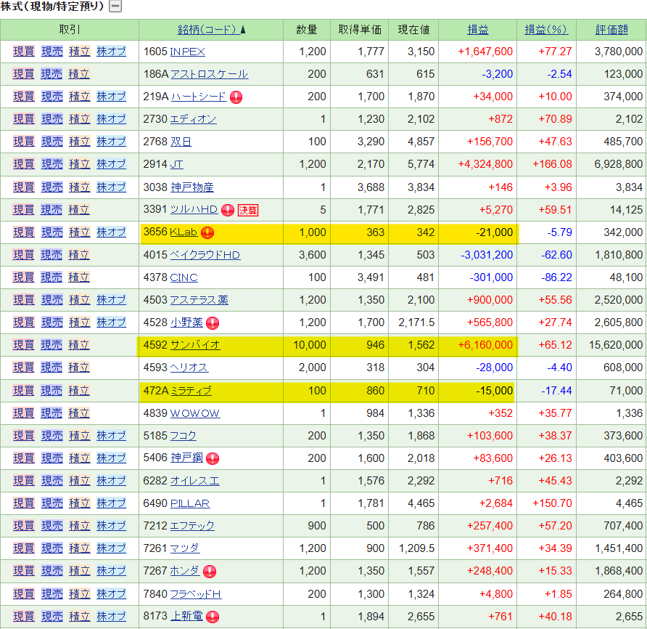Click 現買 on the INPEX row
Image resolution: width=647 pixels, height=629 pixels.
(x=24, y=52)
